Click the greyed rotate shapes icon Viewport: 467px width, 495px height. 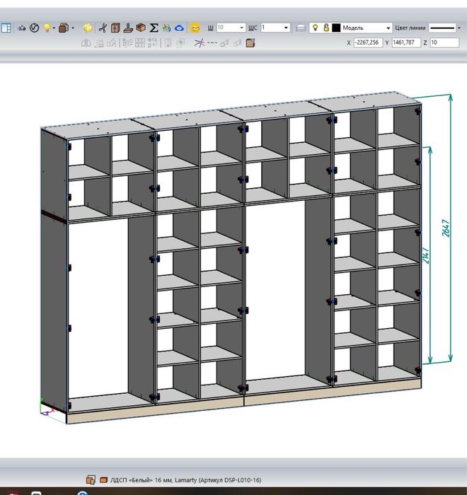point(111,43)
